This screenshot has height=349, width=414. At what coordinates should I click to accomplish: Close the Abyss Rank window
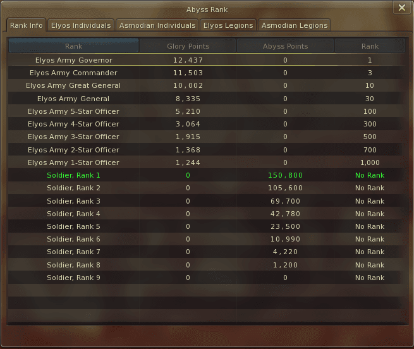(402, 8)
